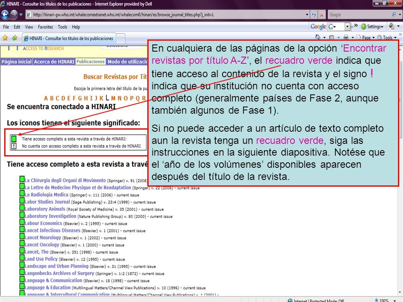403x302 pixels.
Task: Open the Favorites menu
Action: pyautogui.click(x=45, y=27)
